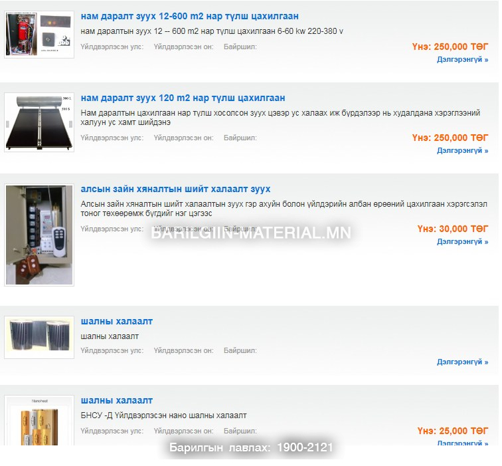Open listing 'нам даралт зуух 12-600 m2'

[189, 16]
